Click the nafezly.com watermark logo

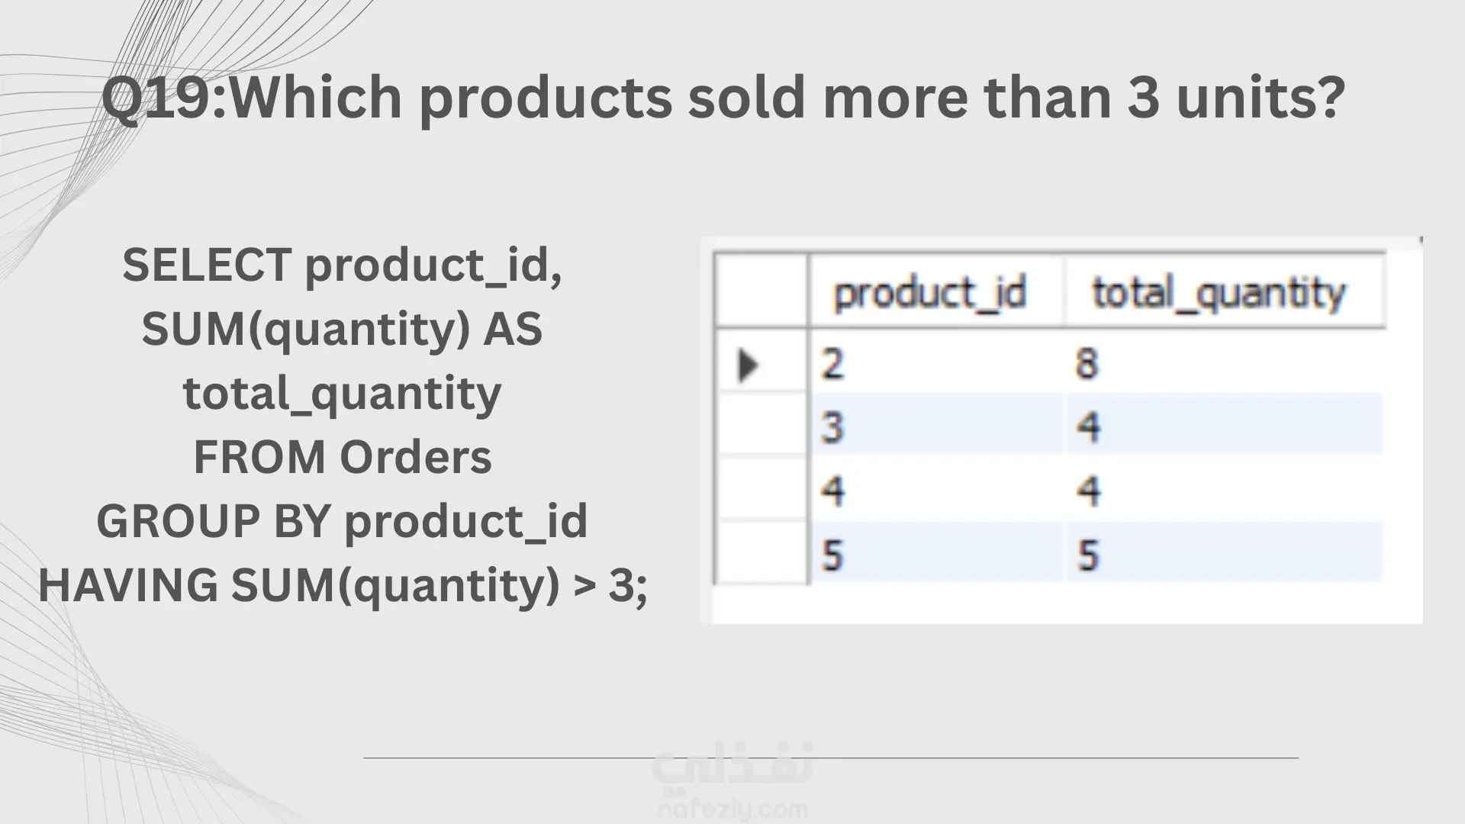pos(731,781)
